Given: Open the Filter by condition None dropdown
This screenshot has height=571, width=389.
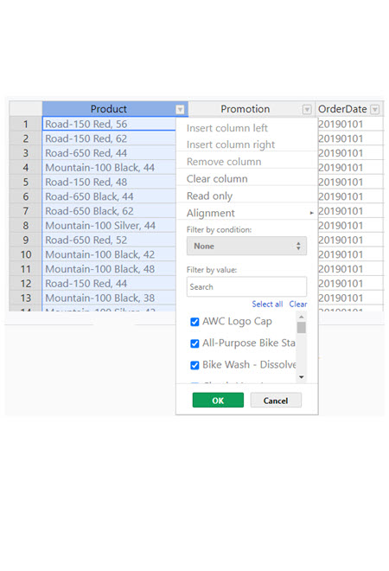Looking at the screenshot, I should click(246, 247).
